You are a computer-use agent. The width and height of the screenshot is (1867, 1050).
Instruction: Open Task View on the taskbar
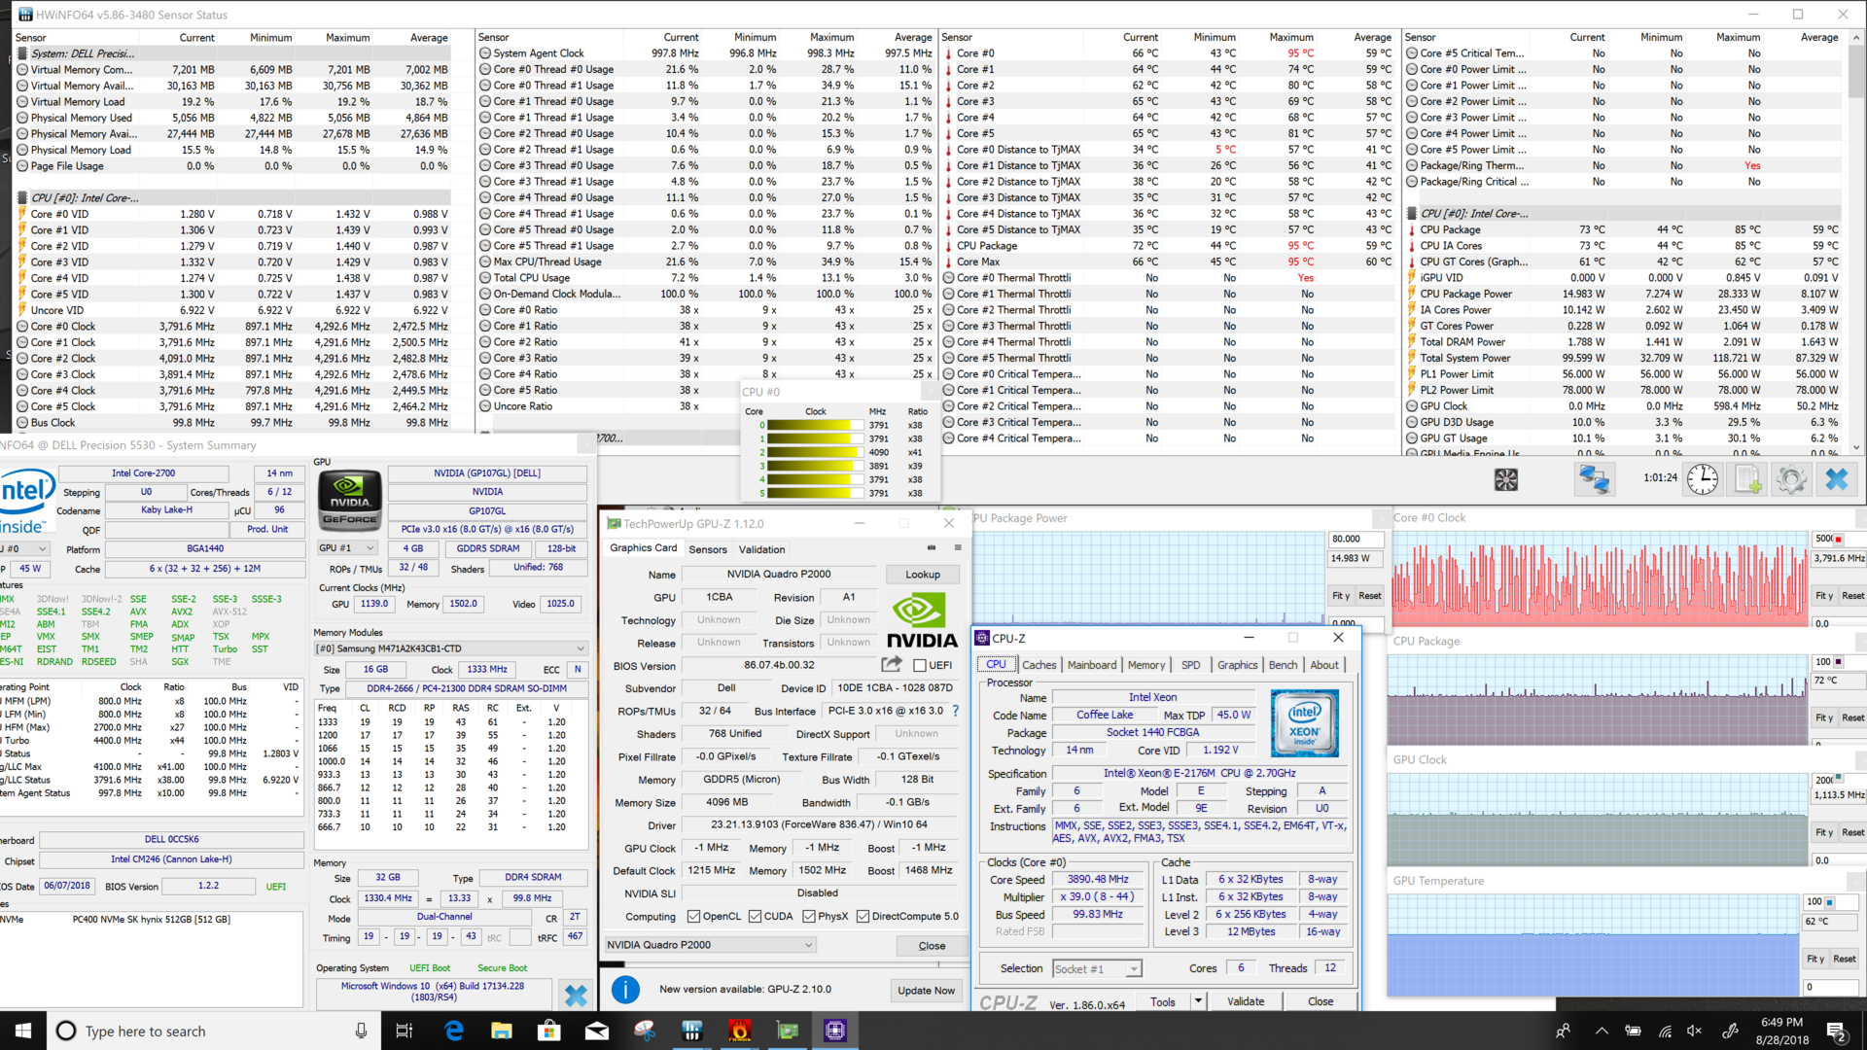405,1031
